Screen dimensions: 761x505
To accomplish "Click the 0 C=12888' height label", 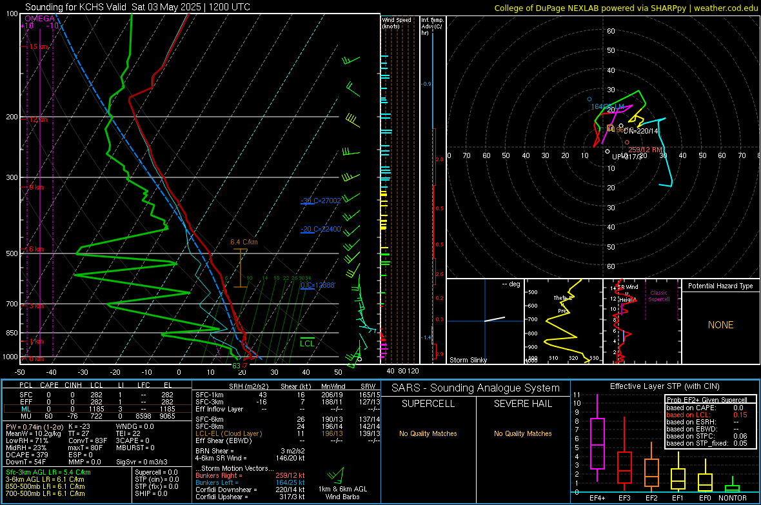I will point(318,285).
